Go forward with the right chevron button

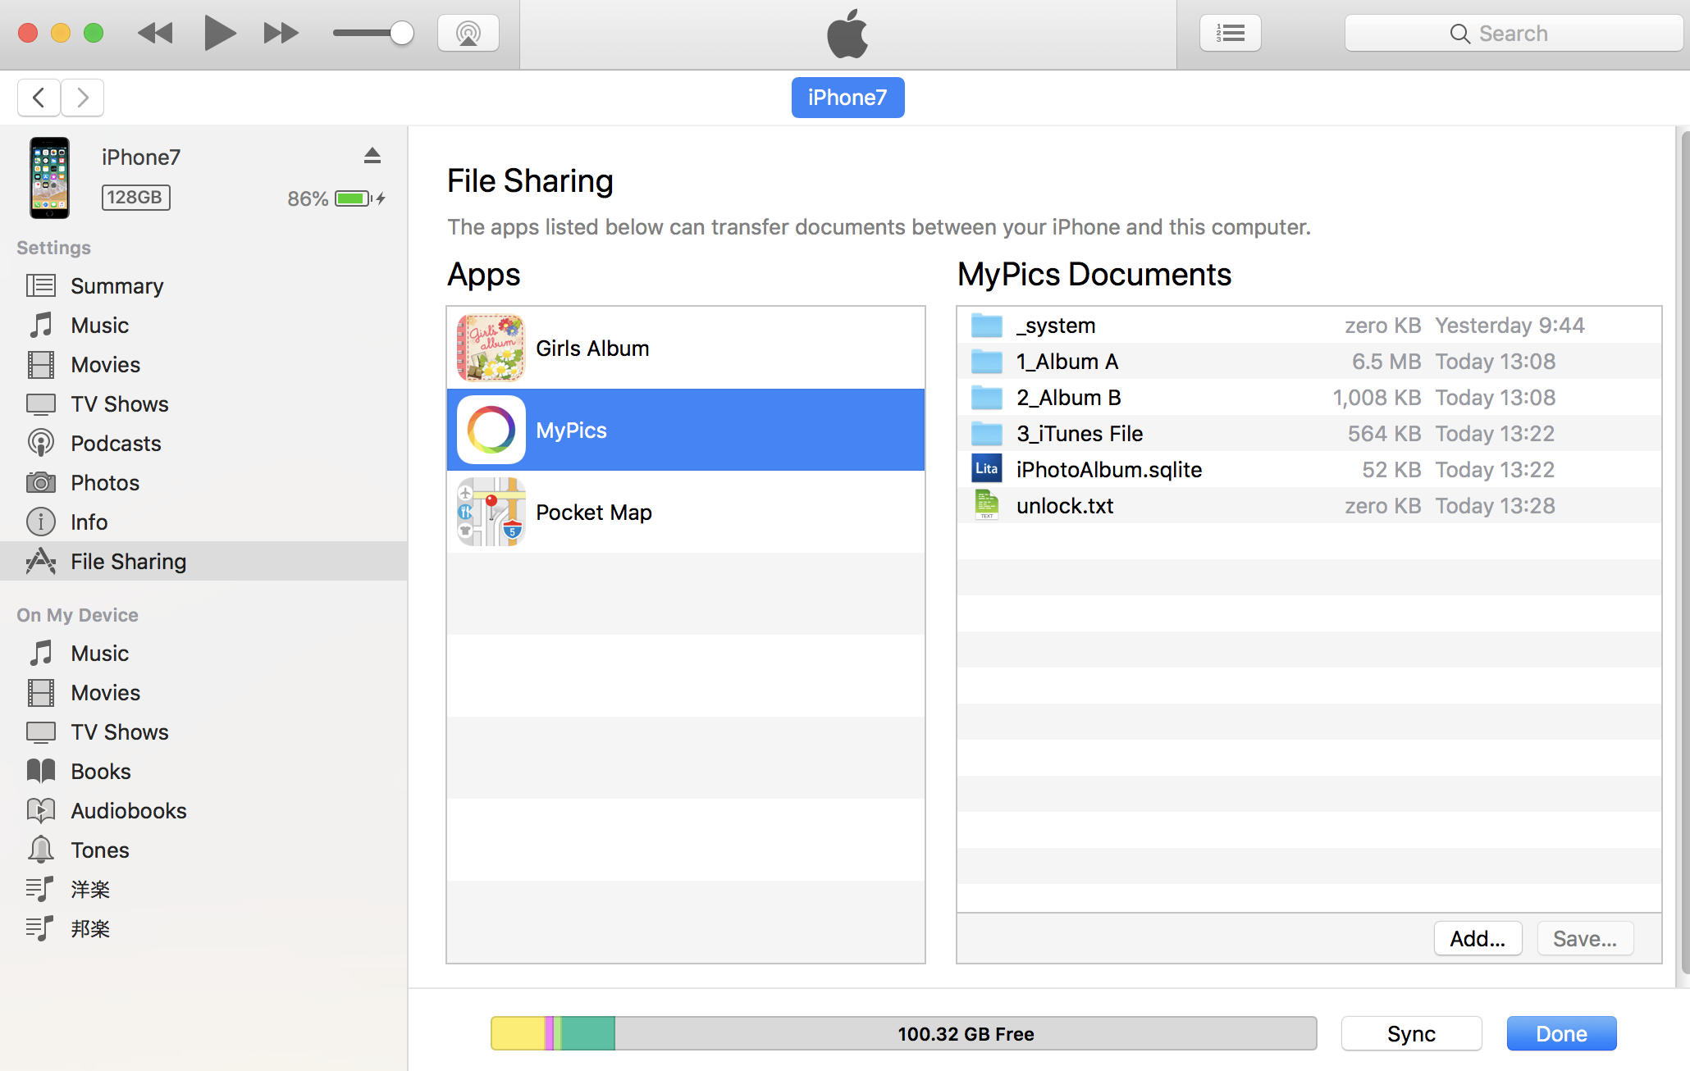click(x=82, y=98)
